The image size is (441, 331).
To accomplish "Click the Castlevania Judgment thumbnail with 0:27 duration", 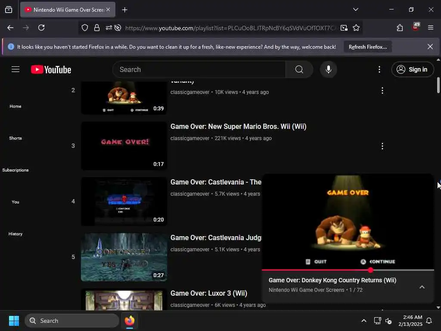I will coord(124,257).
